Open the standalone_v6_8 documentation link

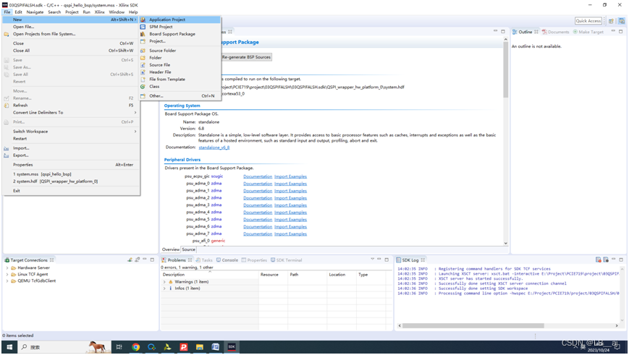(x=214, y=147)
